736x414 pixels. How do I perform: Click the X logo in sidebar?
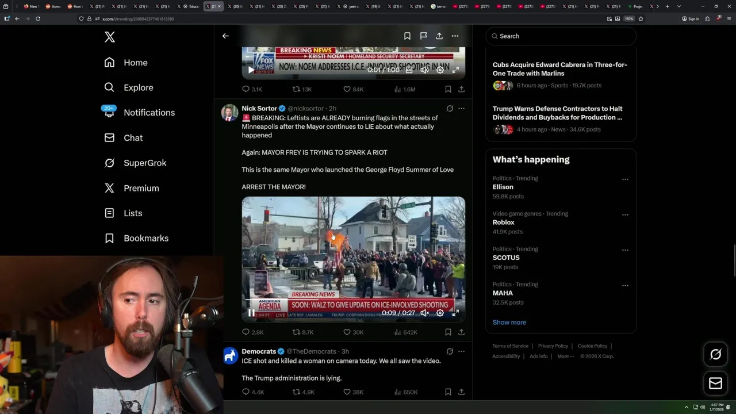pyautogui.click(x=110, y=37)
